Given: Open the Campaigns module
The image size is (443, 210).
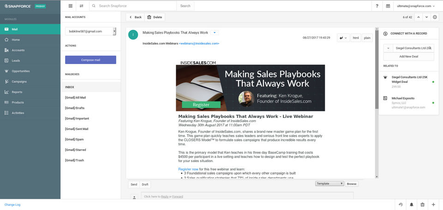Looking at the screenshot, I should tap(30, 82).
